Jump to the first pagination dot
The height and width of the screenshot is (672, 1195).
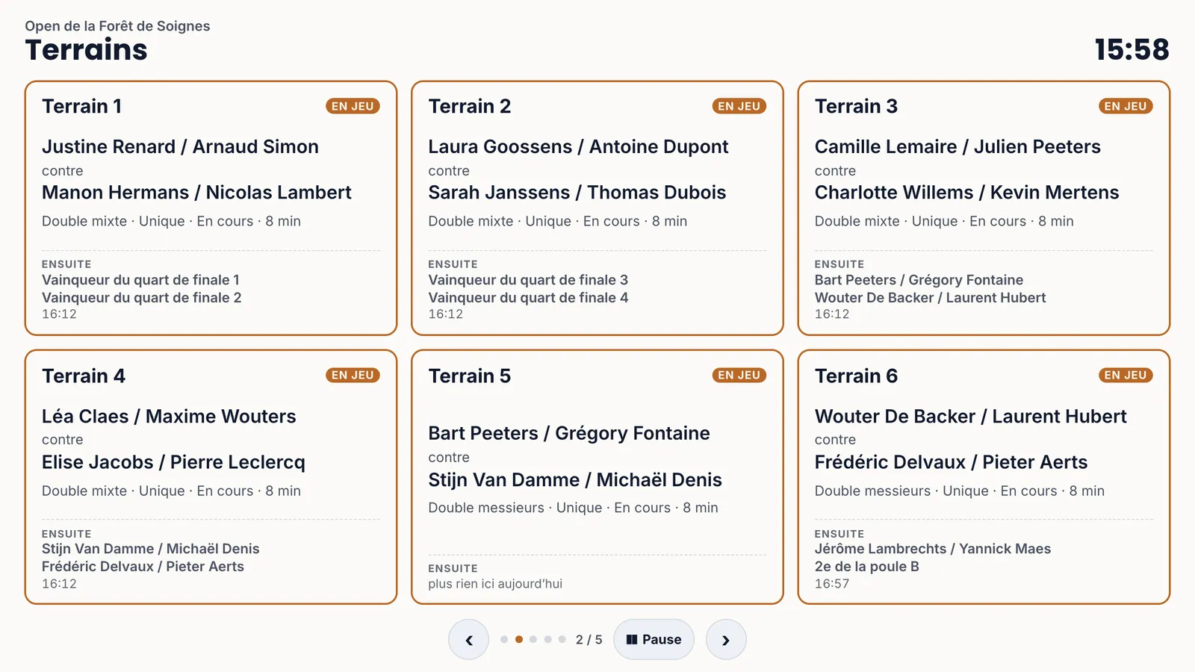point(504,639)
